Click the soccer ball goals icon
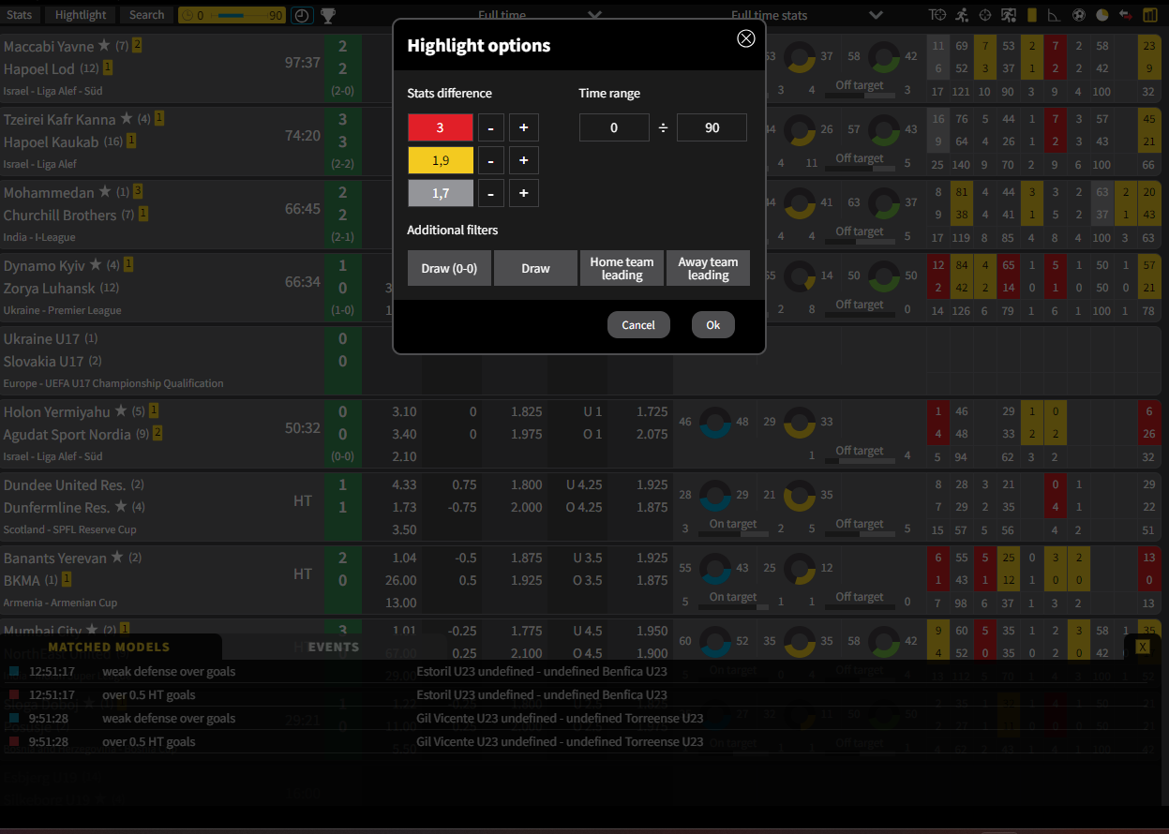 pos(1079,15)
